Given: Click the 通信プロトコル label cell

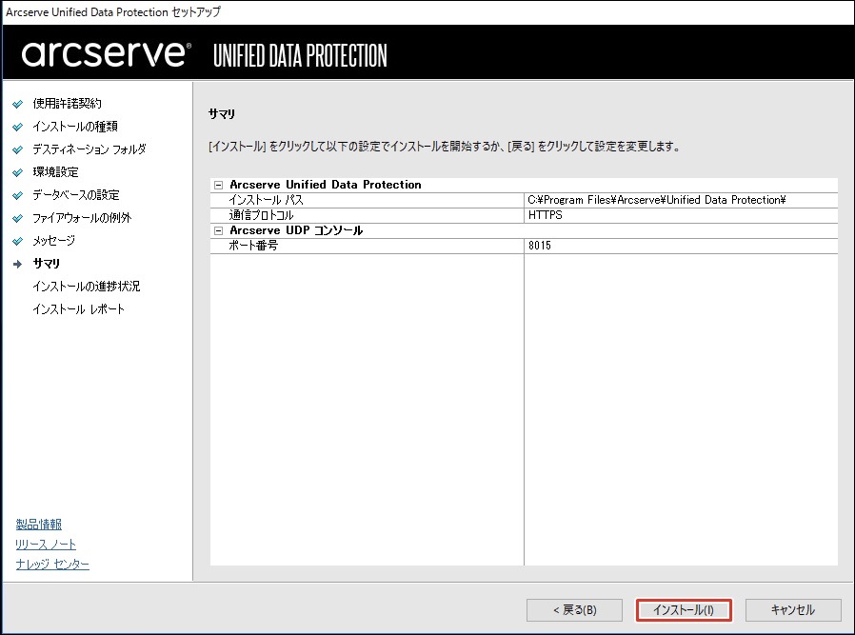Looking at the screenshot, I should (x=367, y=215).
